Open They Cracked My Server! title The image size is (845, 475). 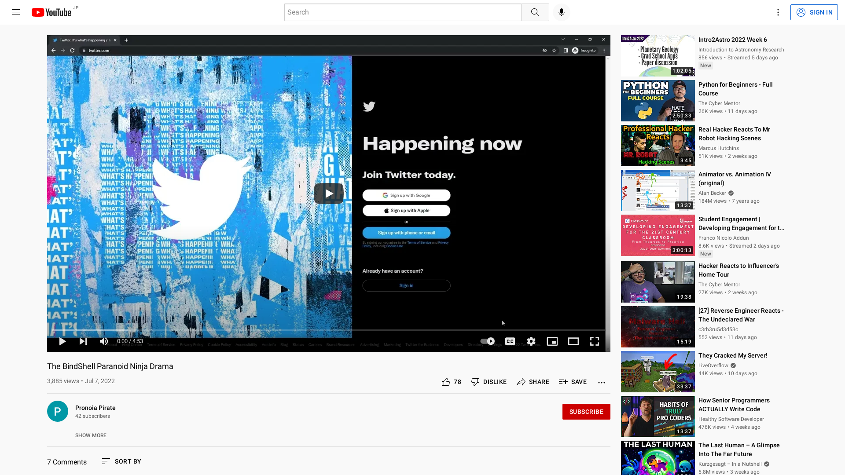click(x=733, y=355)
